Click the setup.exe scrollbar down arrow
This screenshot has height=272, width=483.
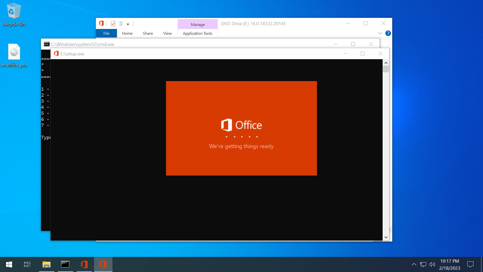386,237
